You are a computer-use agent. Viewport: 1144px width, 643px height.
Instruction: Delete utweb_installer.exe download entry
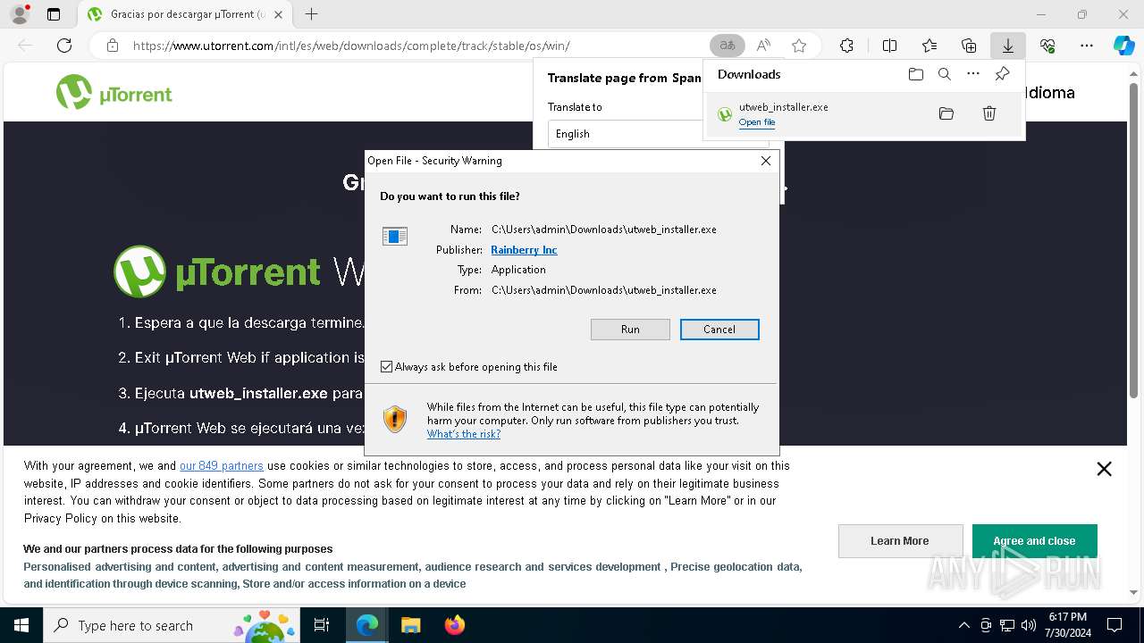[989, 113]
